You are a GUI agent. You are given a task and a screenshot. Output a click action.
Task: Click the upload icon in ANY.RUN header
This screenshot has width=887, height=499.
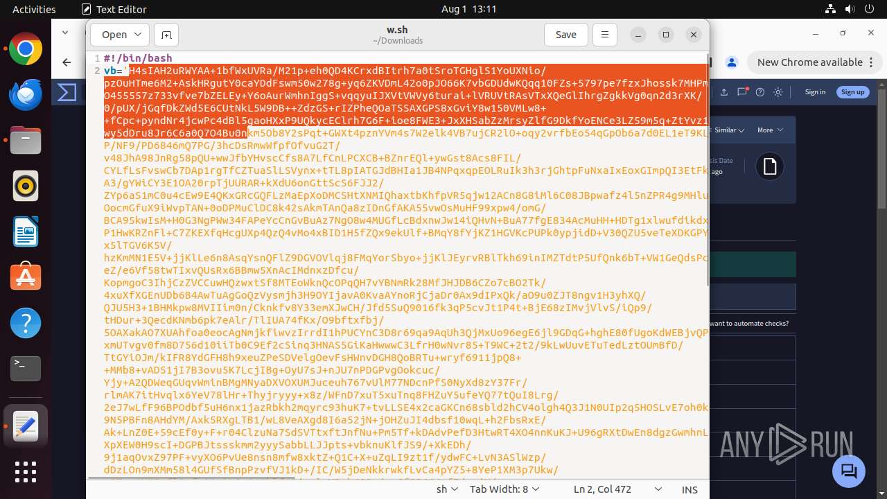(723, 92)
